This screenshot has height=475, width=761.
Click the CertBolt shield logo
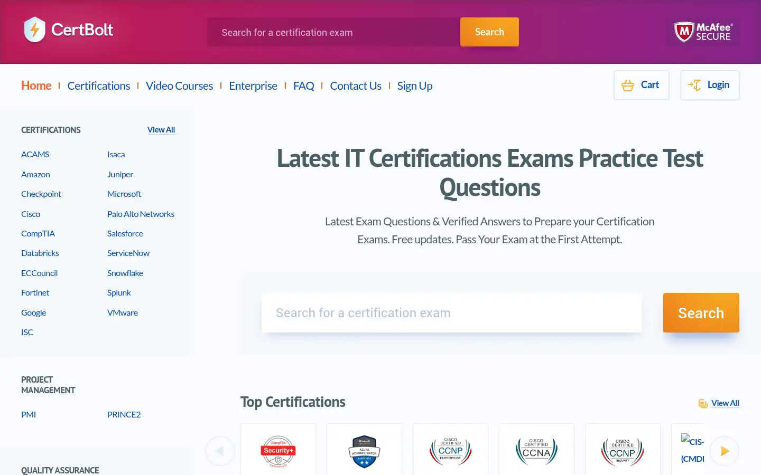[35, 30]
